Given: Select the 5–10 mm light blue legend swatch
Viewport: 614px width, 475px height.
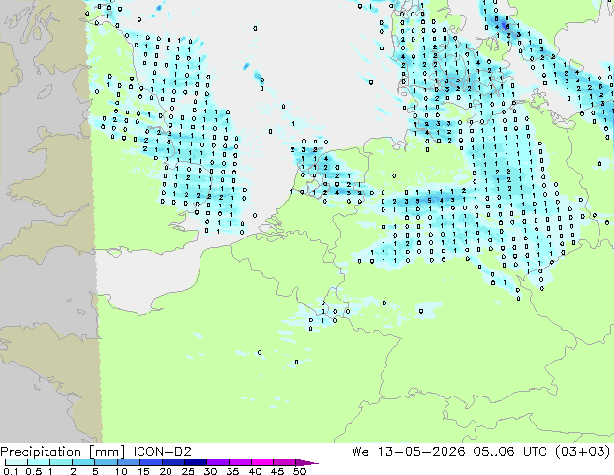Looking at the screenshot, I should pyautogui.click(x=106, y=462).
